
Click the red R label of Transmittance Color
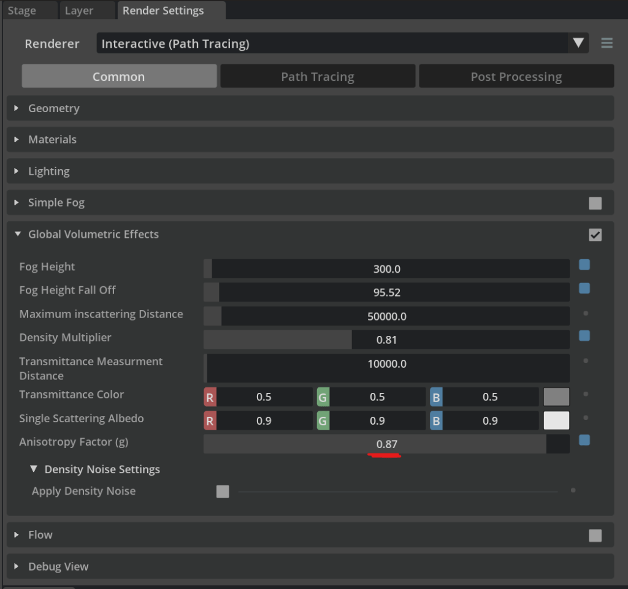pyautogui.click(x=210, y=397)
